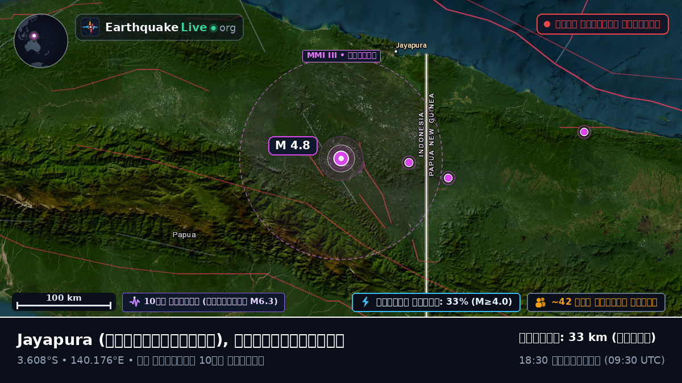Click the red dot in the alert badge
Viewport: 682px width, 383px height.
(x=547, y=24)
